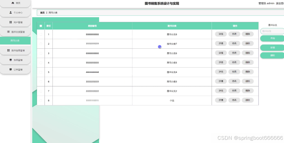Open 详情 for 图书分类8
Screen dimensions: 284x143
(x=221, y=34)
